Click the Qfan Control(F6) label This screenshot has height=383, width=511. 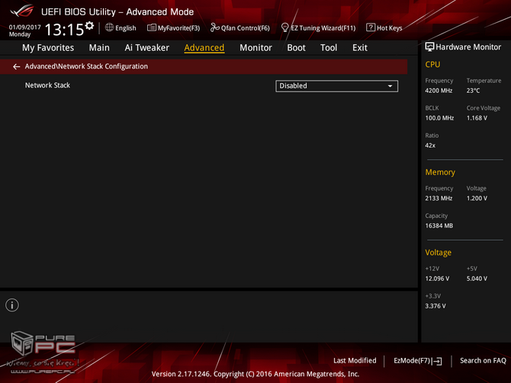click(x=246, y=28)
